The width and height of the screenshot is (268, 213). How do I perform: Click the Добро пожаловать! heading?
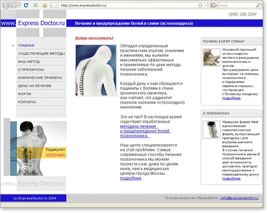(x=94, y=38)
